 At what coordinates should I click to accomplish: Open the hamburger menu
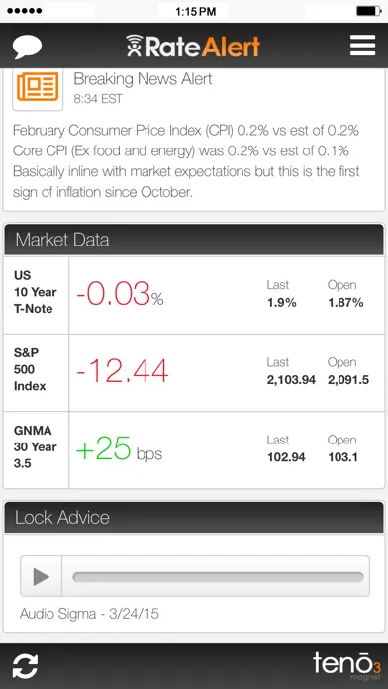pos(362,46)
